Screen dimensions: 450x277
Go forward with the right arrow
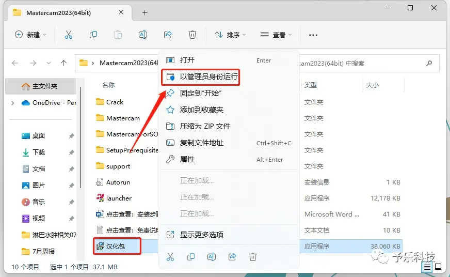click(33, 63)
